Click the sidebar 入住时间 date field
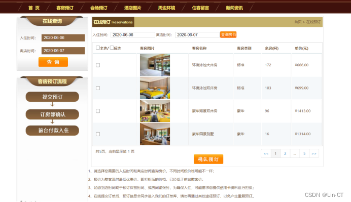 coord(63,38)
